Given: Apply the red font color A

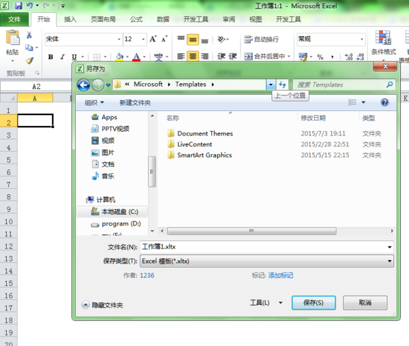Looking at the screenshot, I should click(x=136, y=57).
